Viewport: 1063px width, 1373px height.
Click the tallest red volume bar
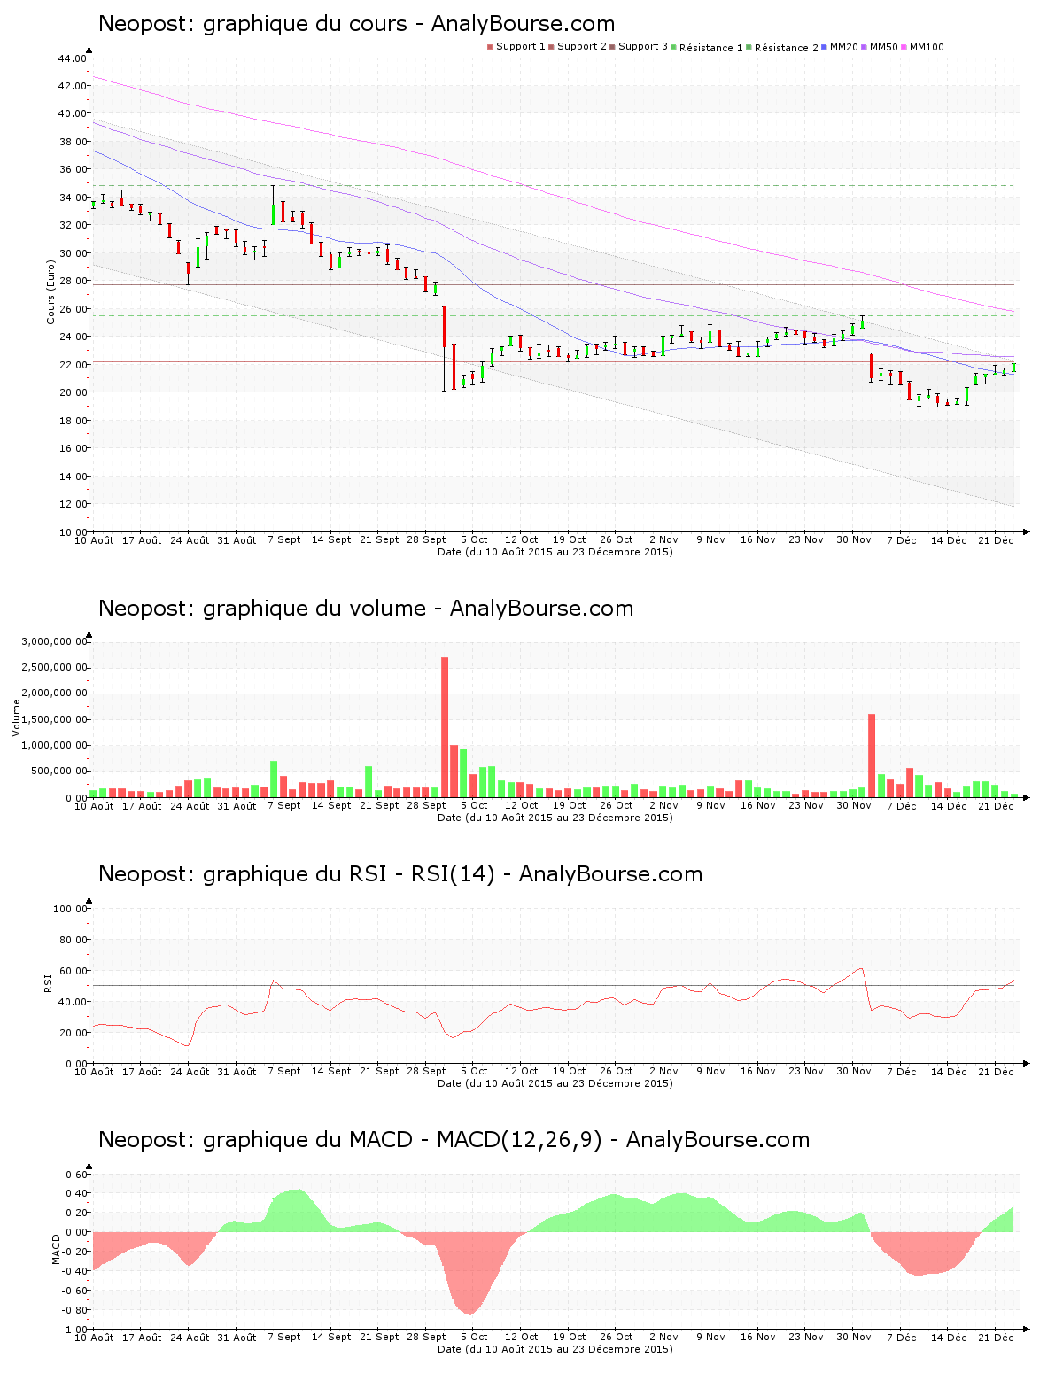pos(445,727)
